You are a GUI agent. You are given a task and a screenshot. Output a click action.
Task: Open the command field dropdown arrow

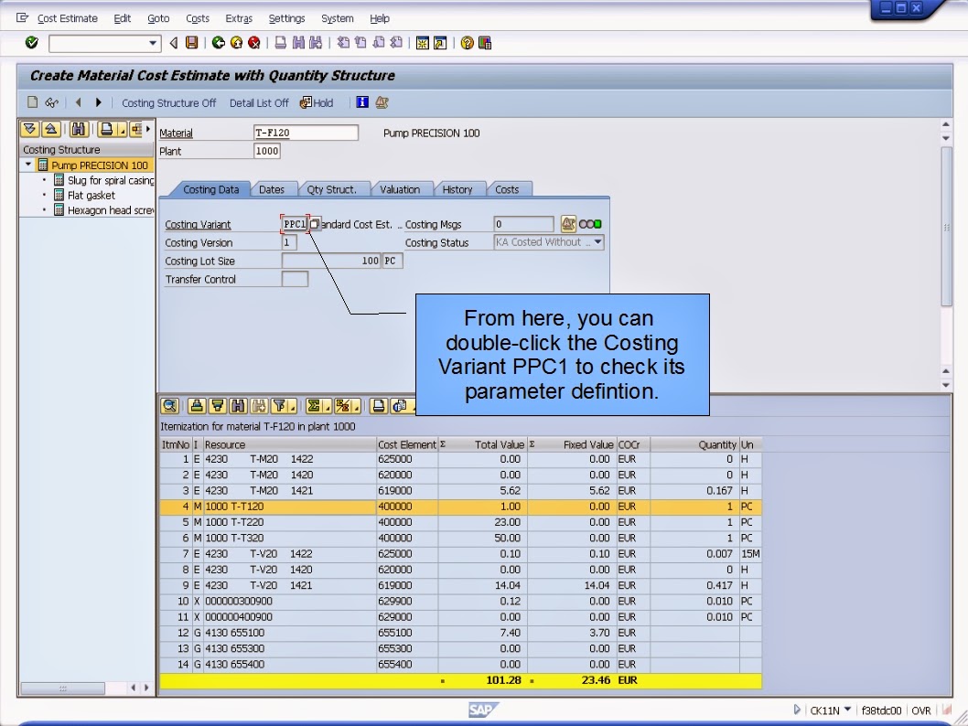pyautogui.click(x=152, y=42)
